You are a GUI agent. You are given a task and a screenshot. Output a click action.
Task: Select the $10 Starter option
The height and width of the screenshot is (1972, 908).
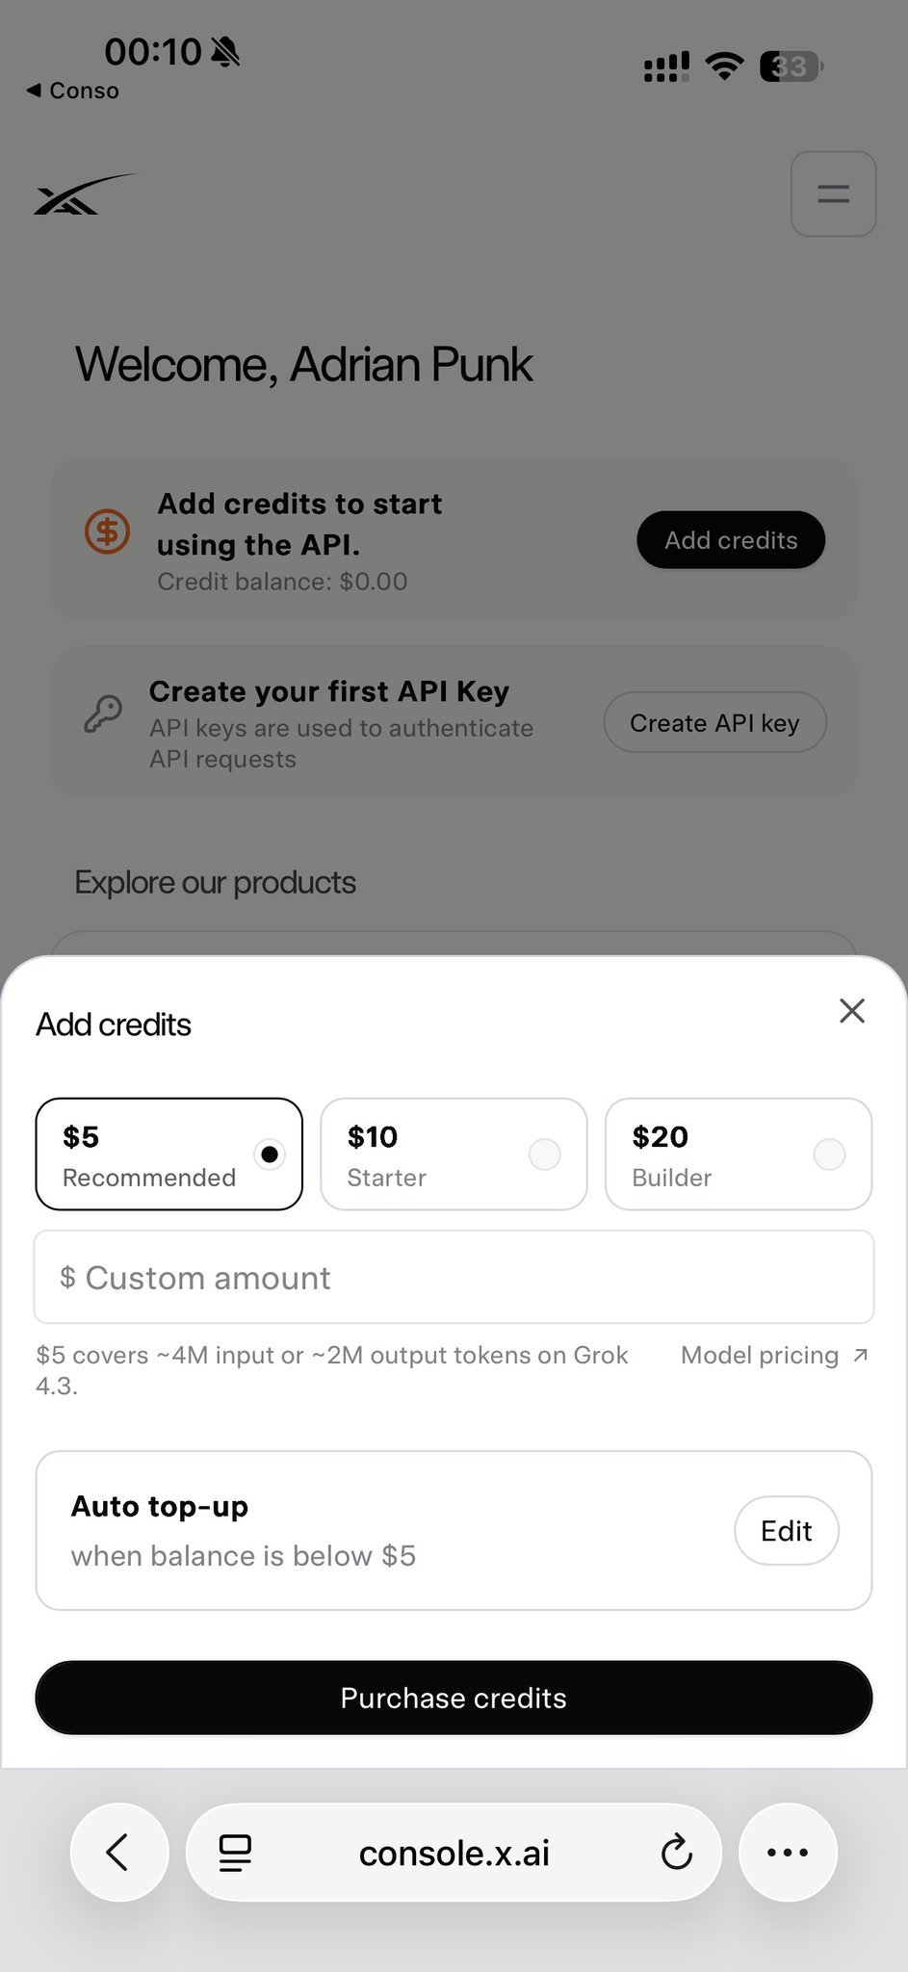pos(454,1154)
